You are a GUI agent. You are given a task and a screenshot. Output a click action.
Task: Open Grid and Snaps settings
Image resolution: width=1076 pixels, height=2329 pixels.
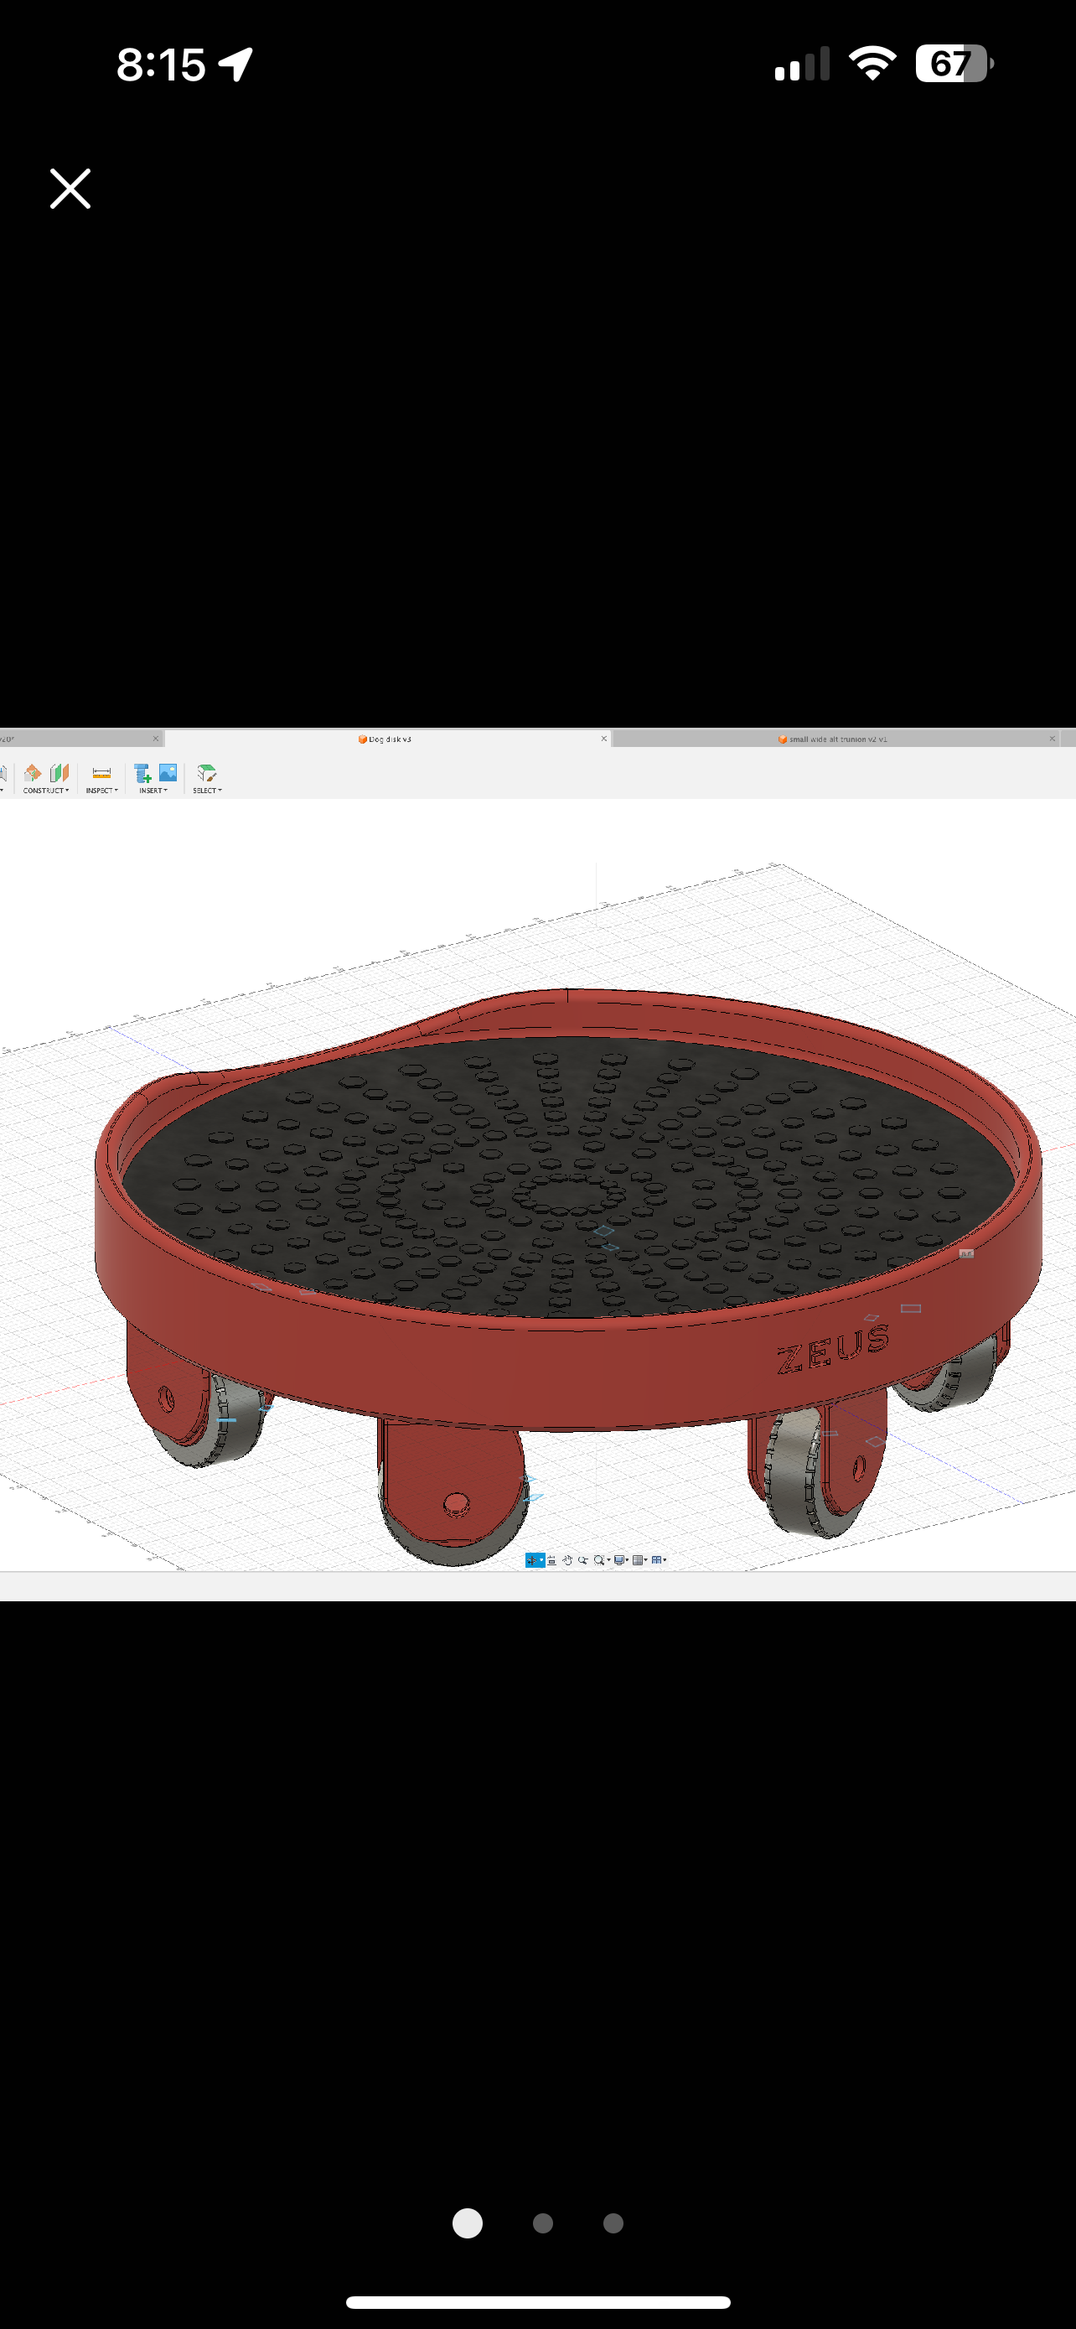[639, 1559]
